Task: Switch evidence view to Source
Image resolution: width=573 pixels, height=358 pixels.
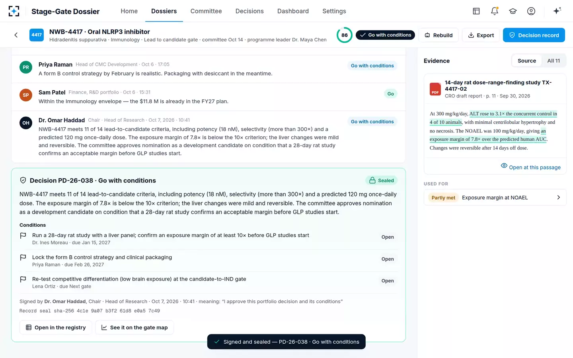Action: click(x=526, y=61)
